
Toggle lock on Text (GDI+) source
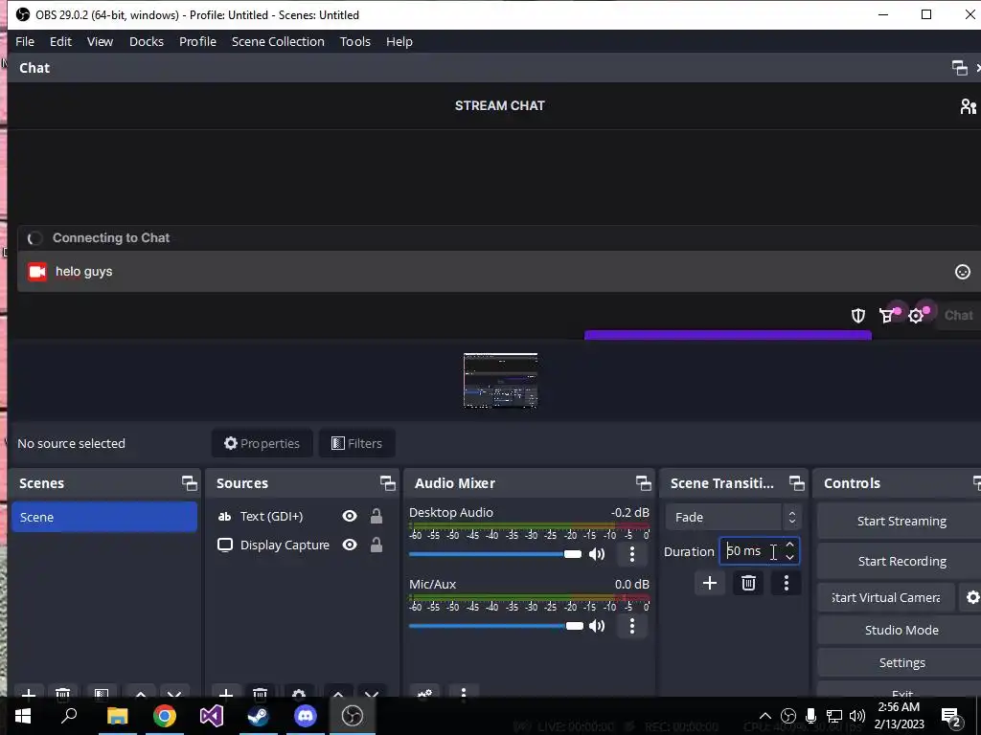[x=376, y=516]
